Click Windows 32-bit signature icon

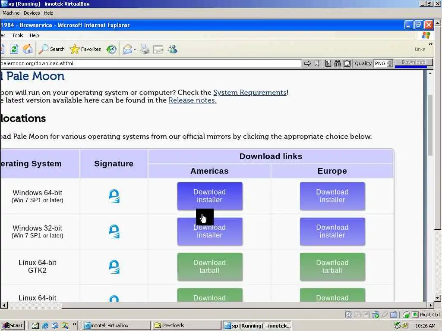pyautogui.click(x=114, y=231)
